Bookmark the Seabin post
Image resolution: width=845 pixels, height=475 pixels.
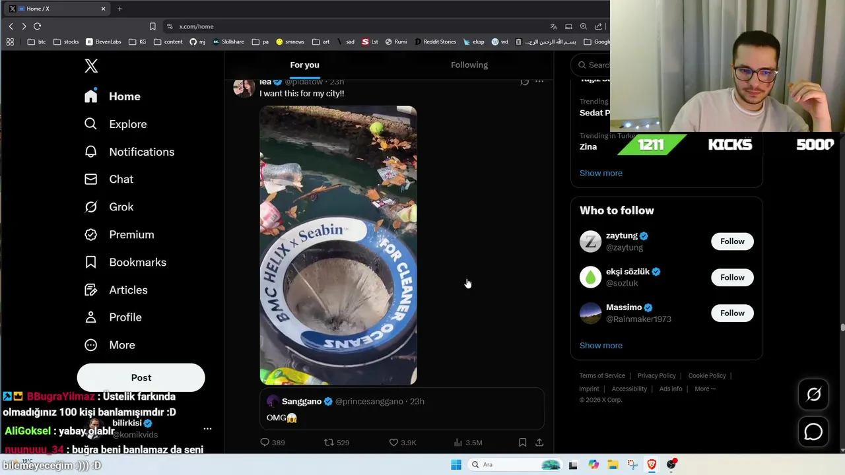tap(522, 442)
